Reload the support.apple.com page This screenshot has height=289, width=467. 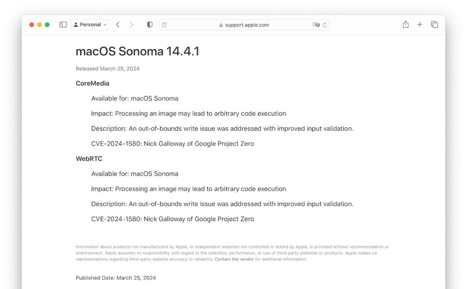(x=325, y=25)
